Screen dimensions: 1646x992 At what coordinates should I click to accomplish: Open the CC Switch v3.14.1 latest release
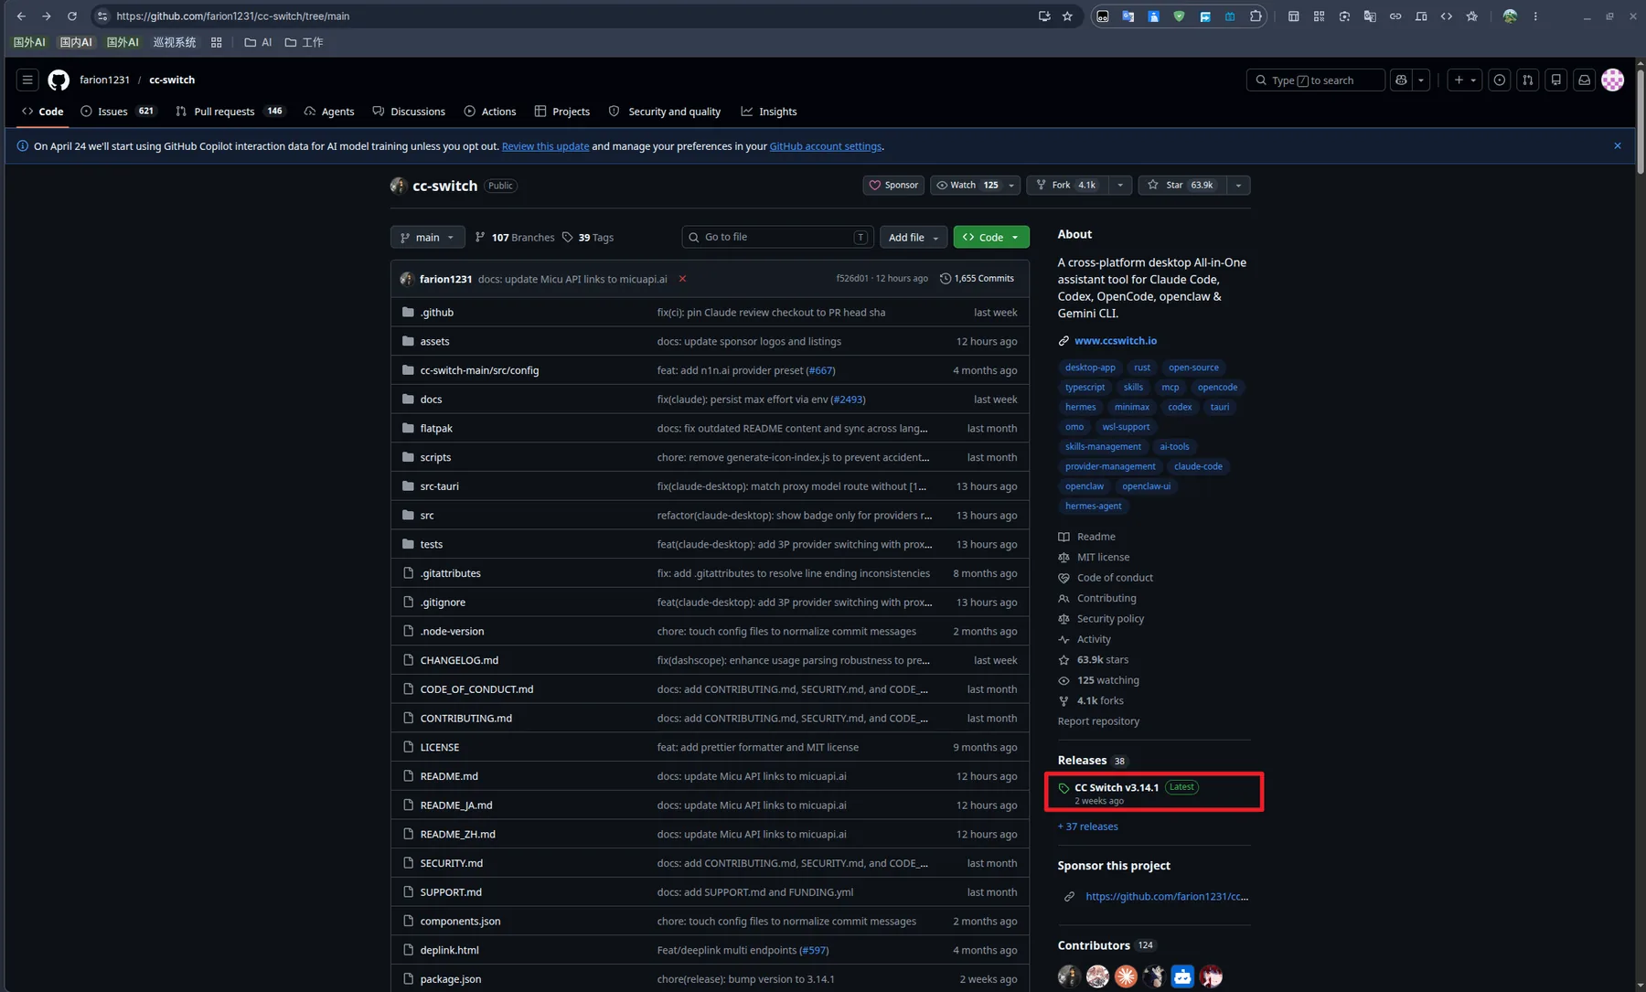pyautogui.click(x=1117, y=788)
